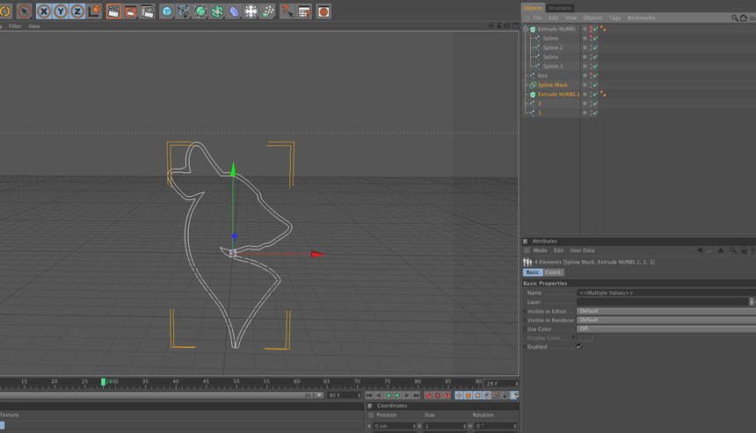The image size is (756, 433).
Task: Toggle visibility dots of box object
Action: click(x=591, y=76)
